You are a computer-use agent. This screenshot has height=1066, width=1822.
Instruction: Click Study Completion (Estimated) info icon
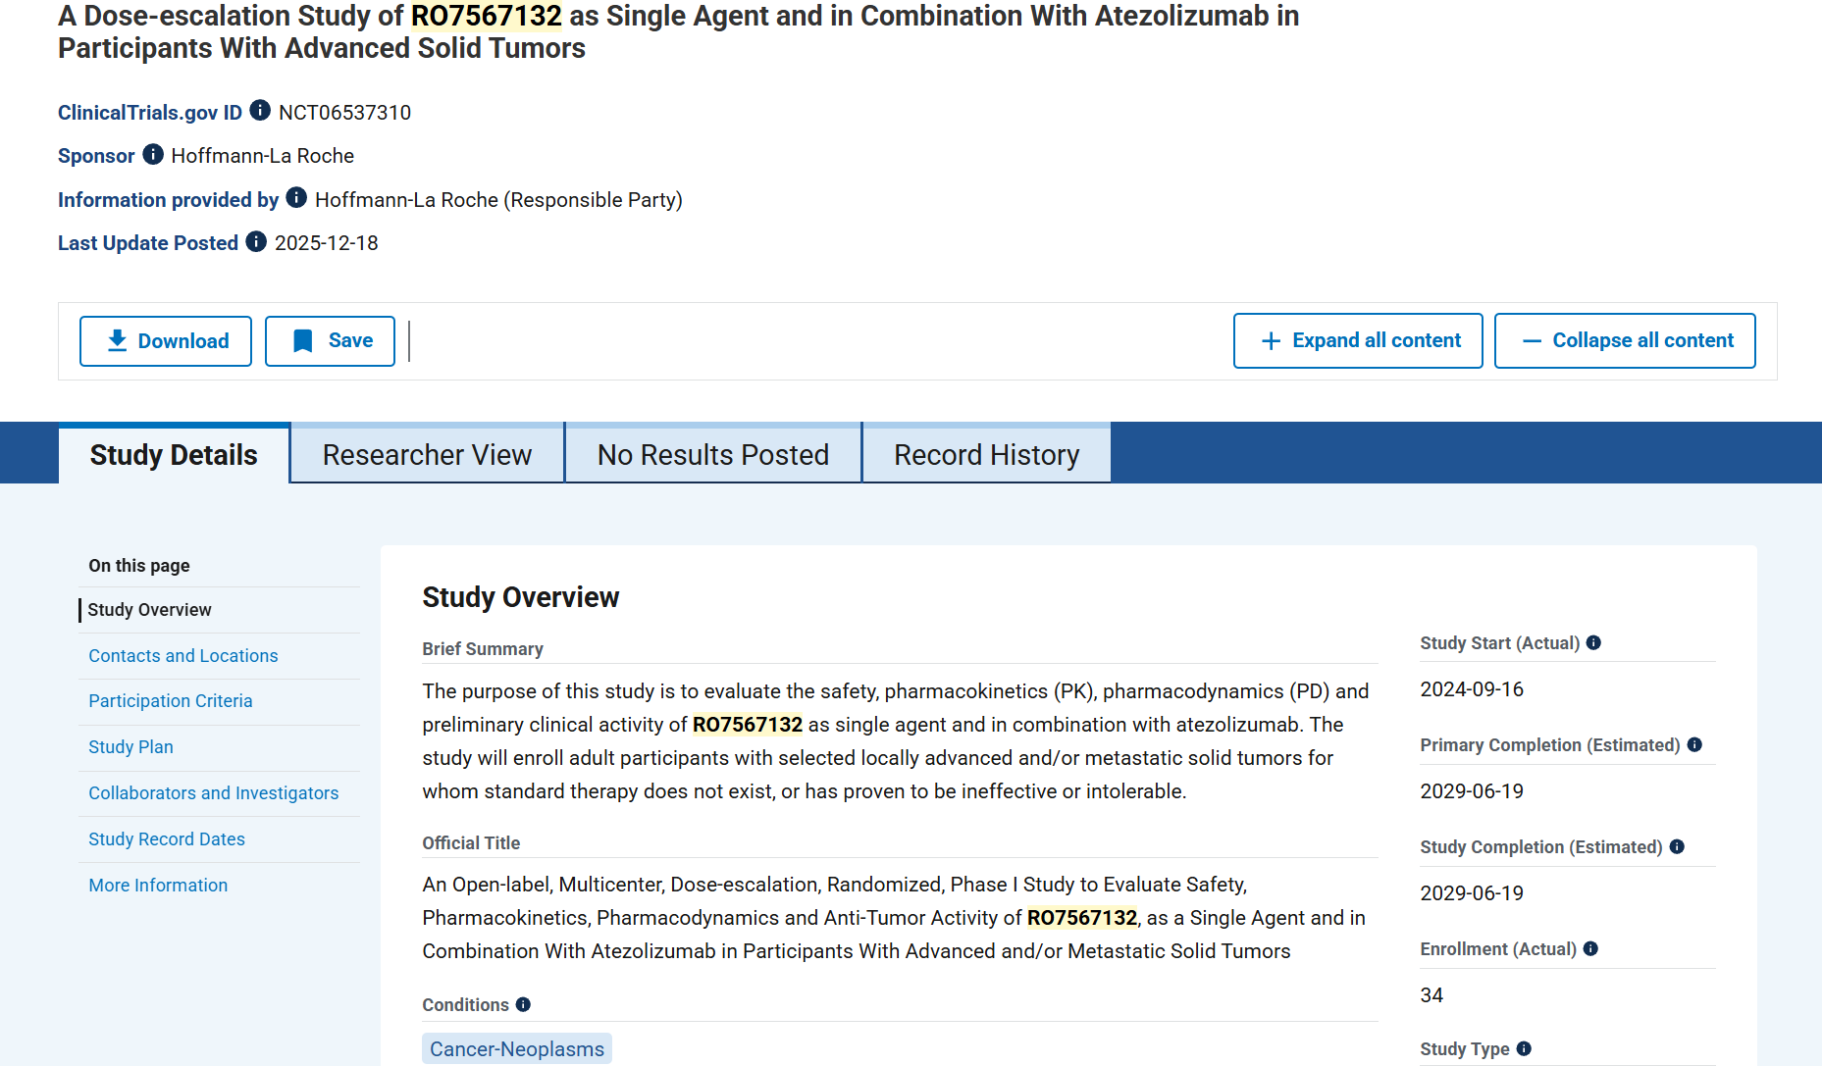coord(1677,846)
